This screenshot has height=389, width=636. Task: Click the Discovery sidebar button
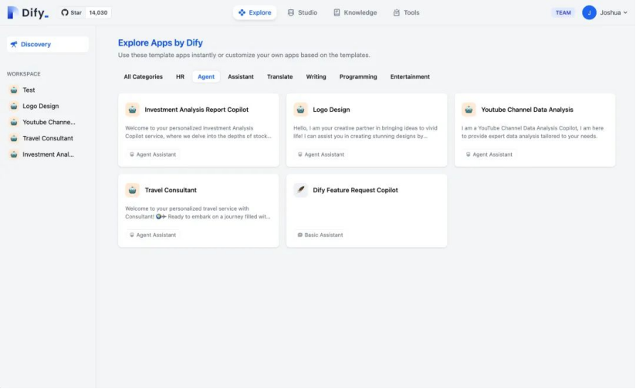point(48,45)
